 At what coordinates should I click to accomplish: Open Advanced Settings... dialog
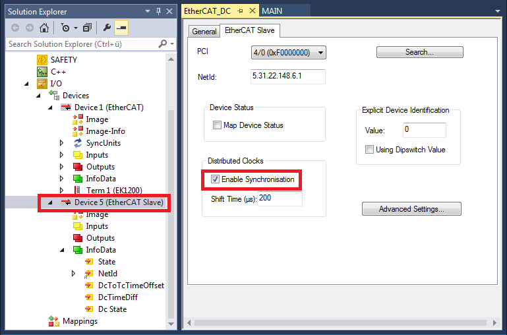pos(411,209)
